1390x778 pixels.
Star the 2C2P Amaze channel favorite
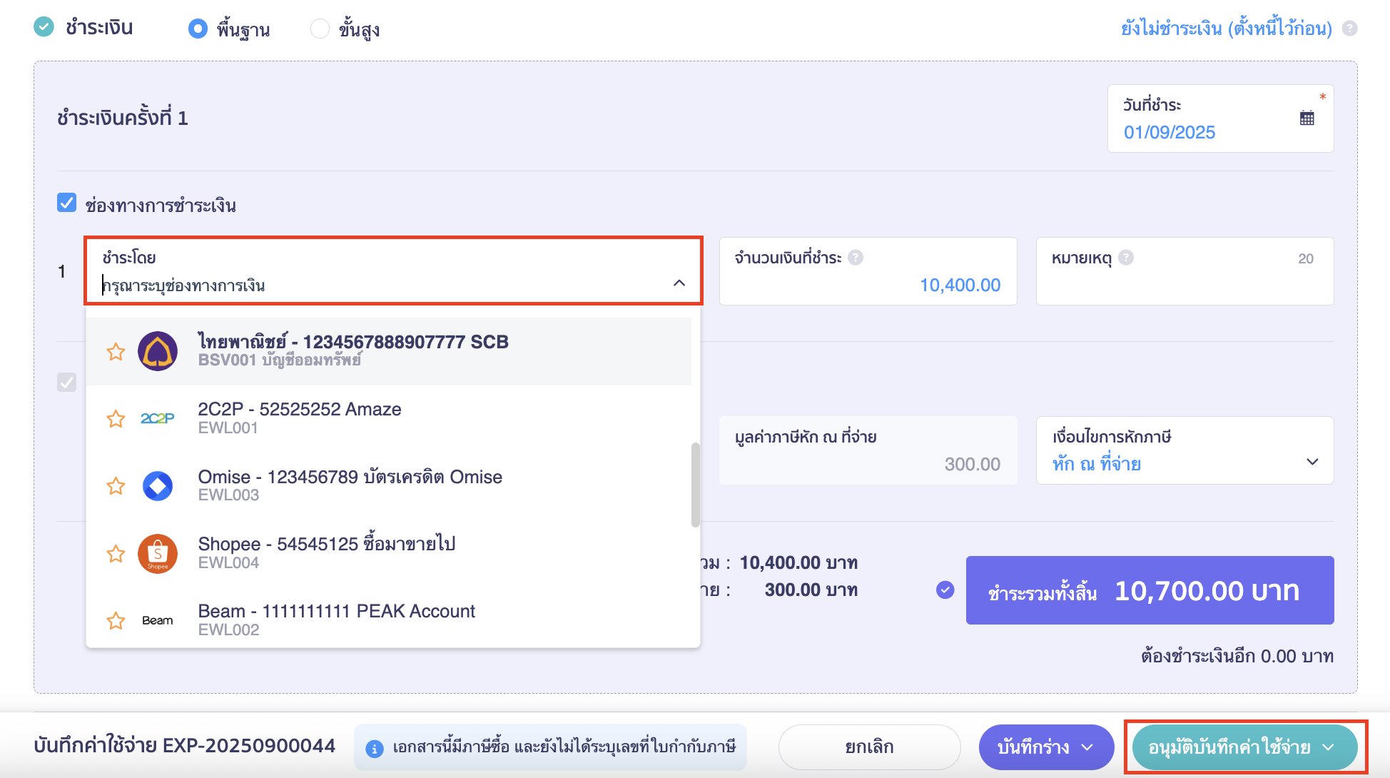pyautogui.click(x=116, y=419)
